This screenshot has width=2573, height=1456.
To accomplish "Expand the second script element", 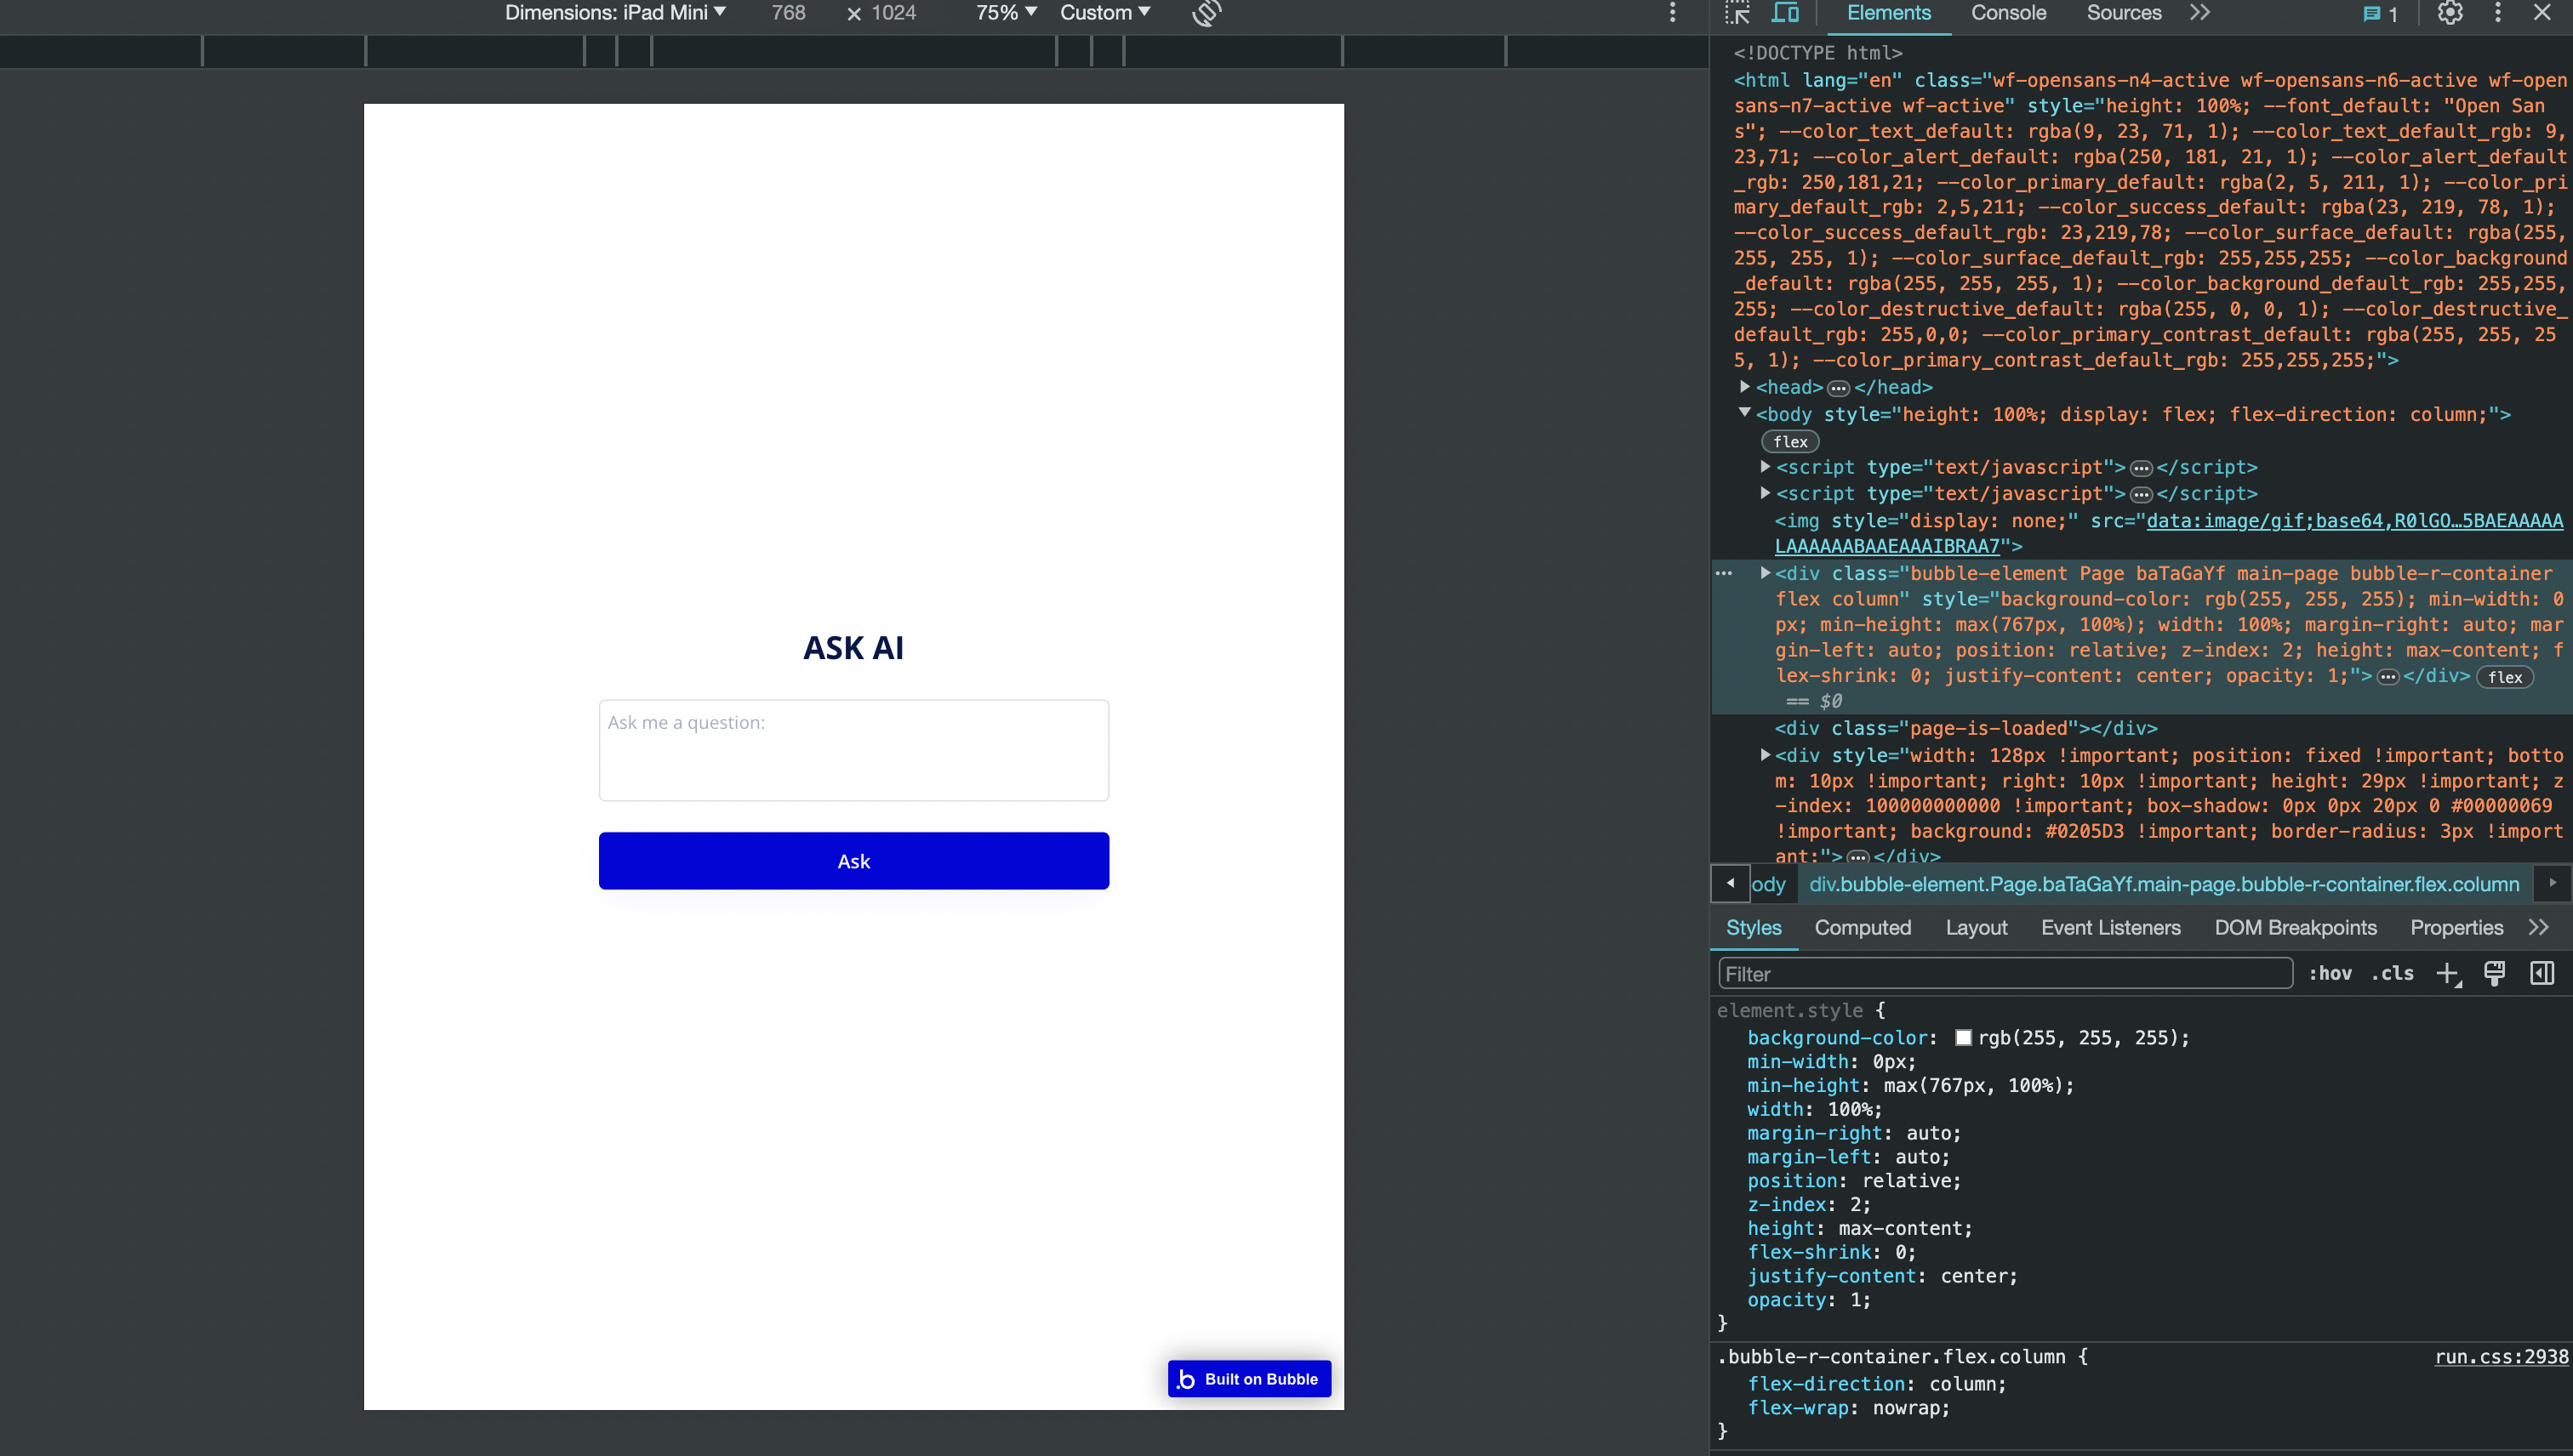I will pos(1766,492).
